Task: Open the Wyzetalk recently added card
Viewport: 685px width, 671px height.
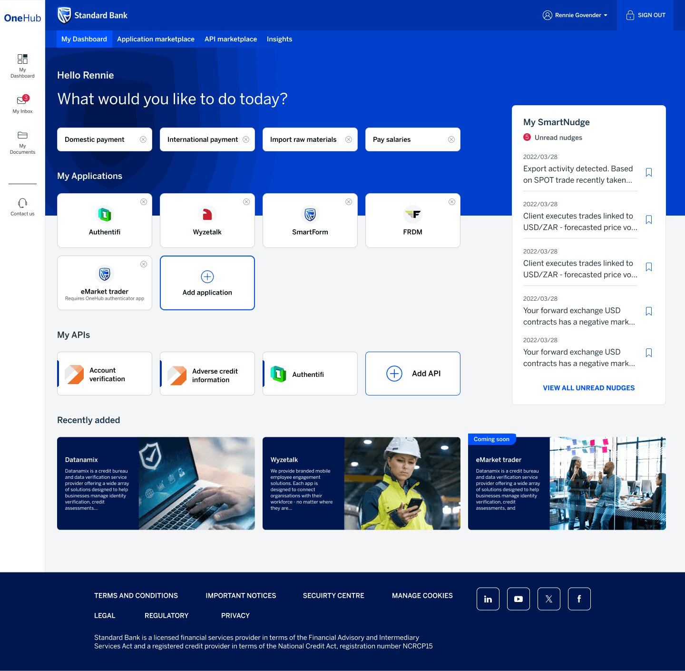Action: [x=362, y=484]
